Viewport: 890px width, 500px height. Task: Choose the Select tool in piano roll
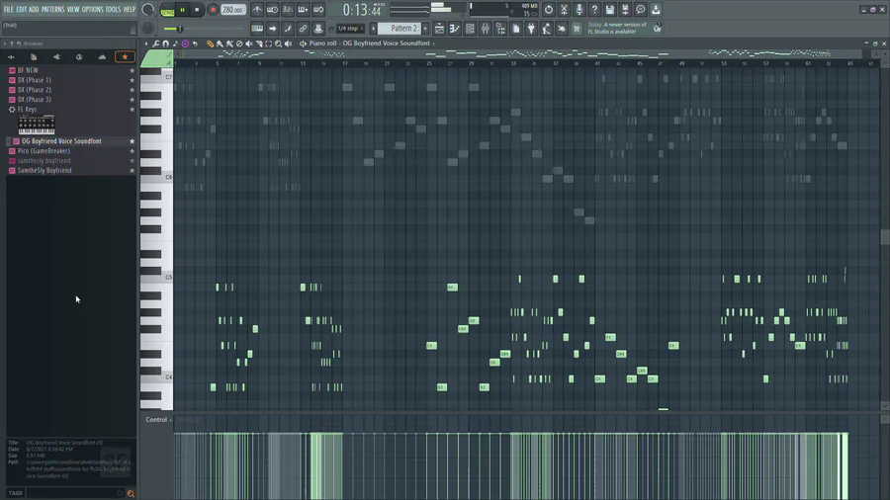(268, 43)
